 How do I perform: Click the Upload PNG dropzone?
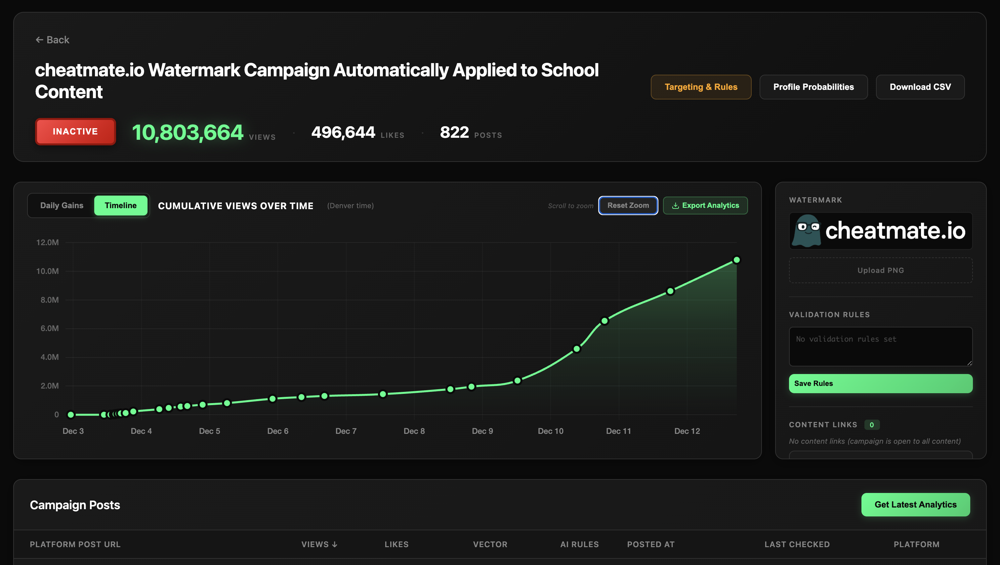tap(880, 270)
